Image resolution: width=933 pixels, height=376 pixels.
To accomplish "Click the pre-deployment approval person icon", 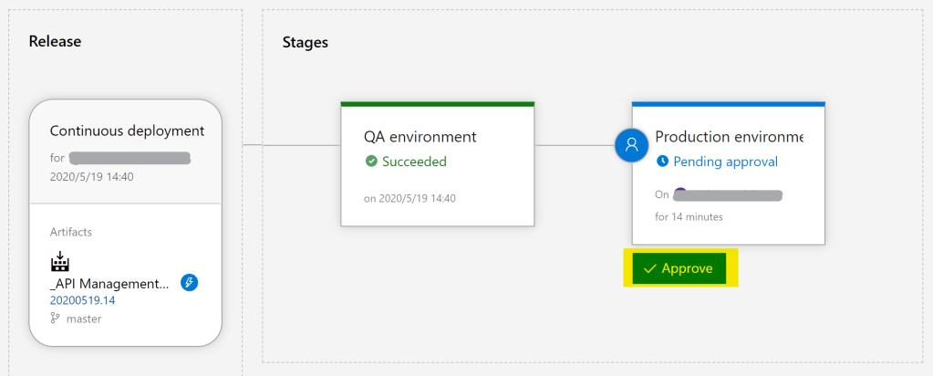I will (631, 145).
